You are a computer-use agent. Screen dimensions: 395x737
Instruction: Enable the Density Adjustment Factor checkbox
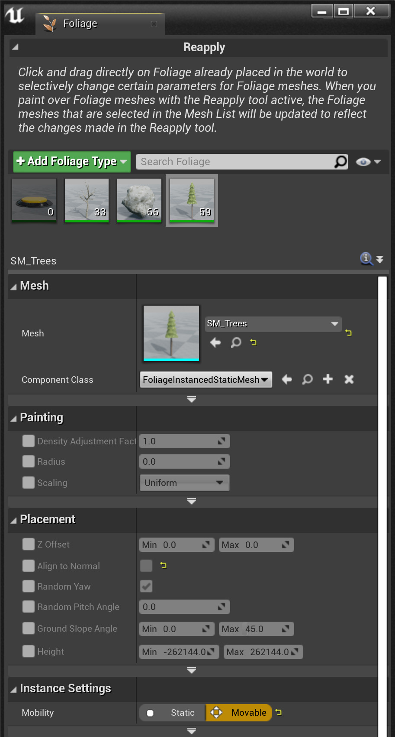click(29, 441)
